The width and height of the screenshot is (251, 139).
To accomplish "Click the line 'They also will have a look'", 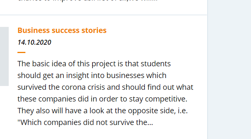I will tap(102, 111).
